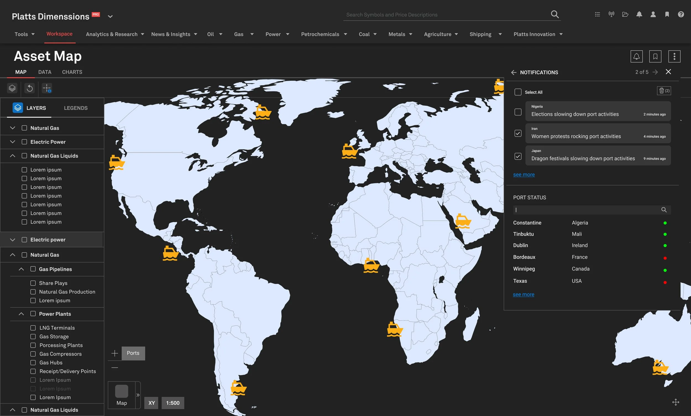Image resolution: width=691 pixels, height=416 pixels.
Task: Check the Select All notifications checkbox
Action: pyautogui.click(x=518, y=92)
